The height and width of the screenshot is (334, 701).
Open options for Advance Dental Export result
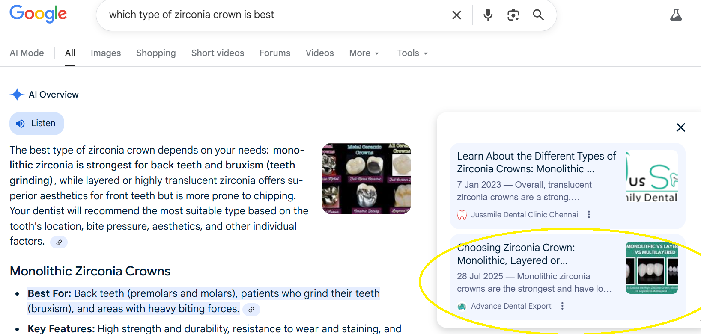coord(562,306)
